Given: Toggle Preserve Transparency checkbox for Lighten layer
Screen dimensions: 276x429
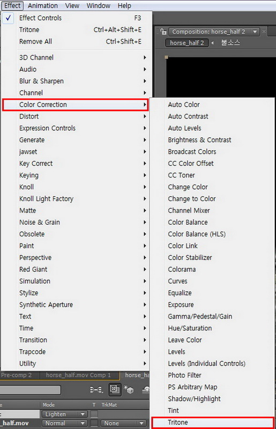Looking at the screenshot, I should pyautogui.click(x=94, y=413).
